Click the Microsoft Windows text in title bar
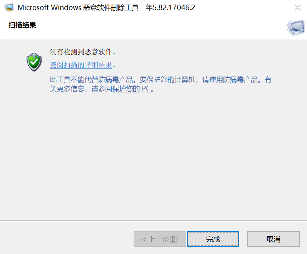The height and width of the screenshot is (254, 307). [49, 7]
